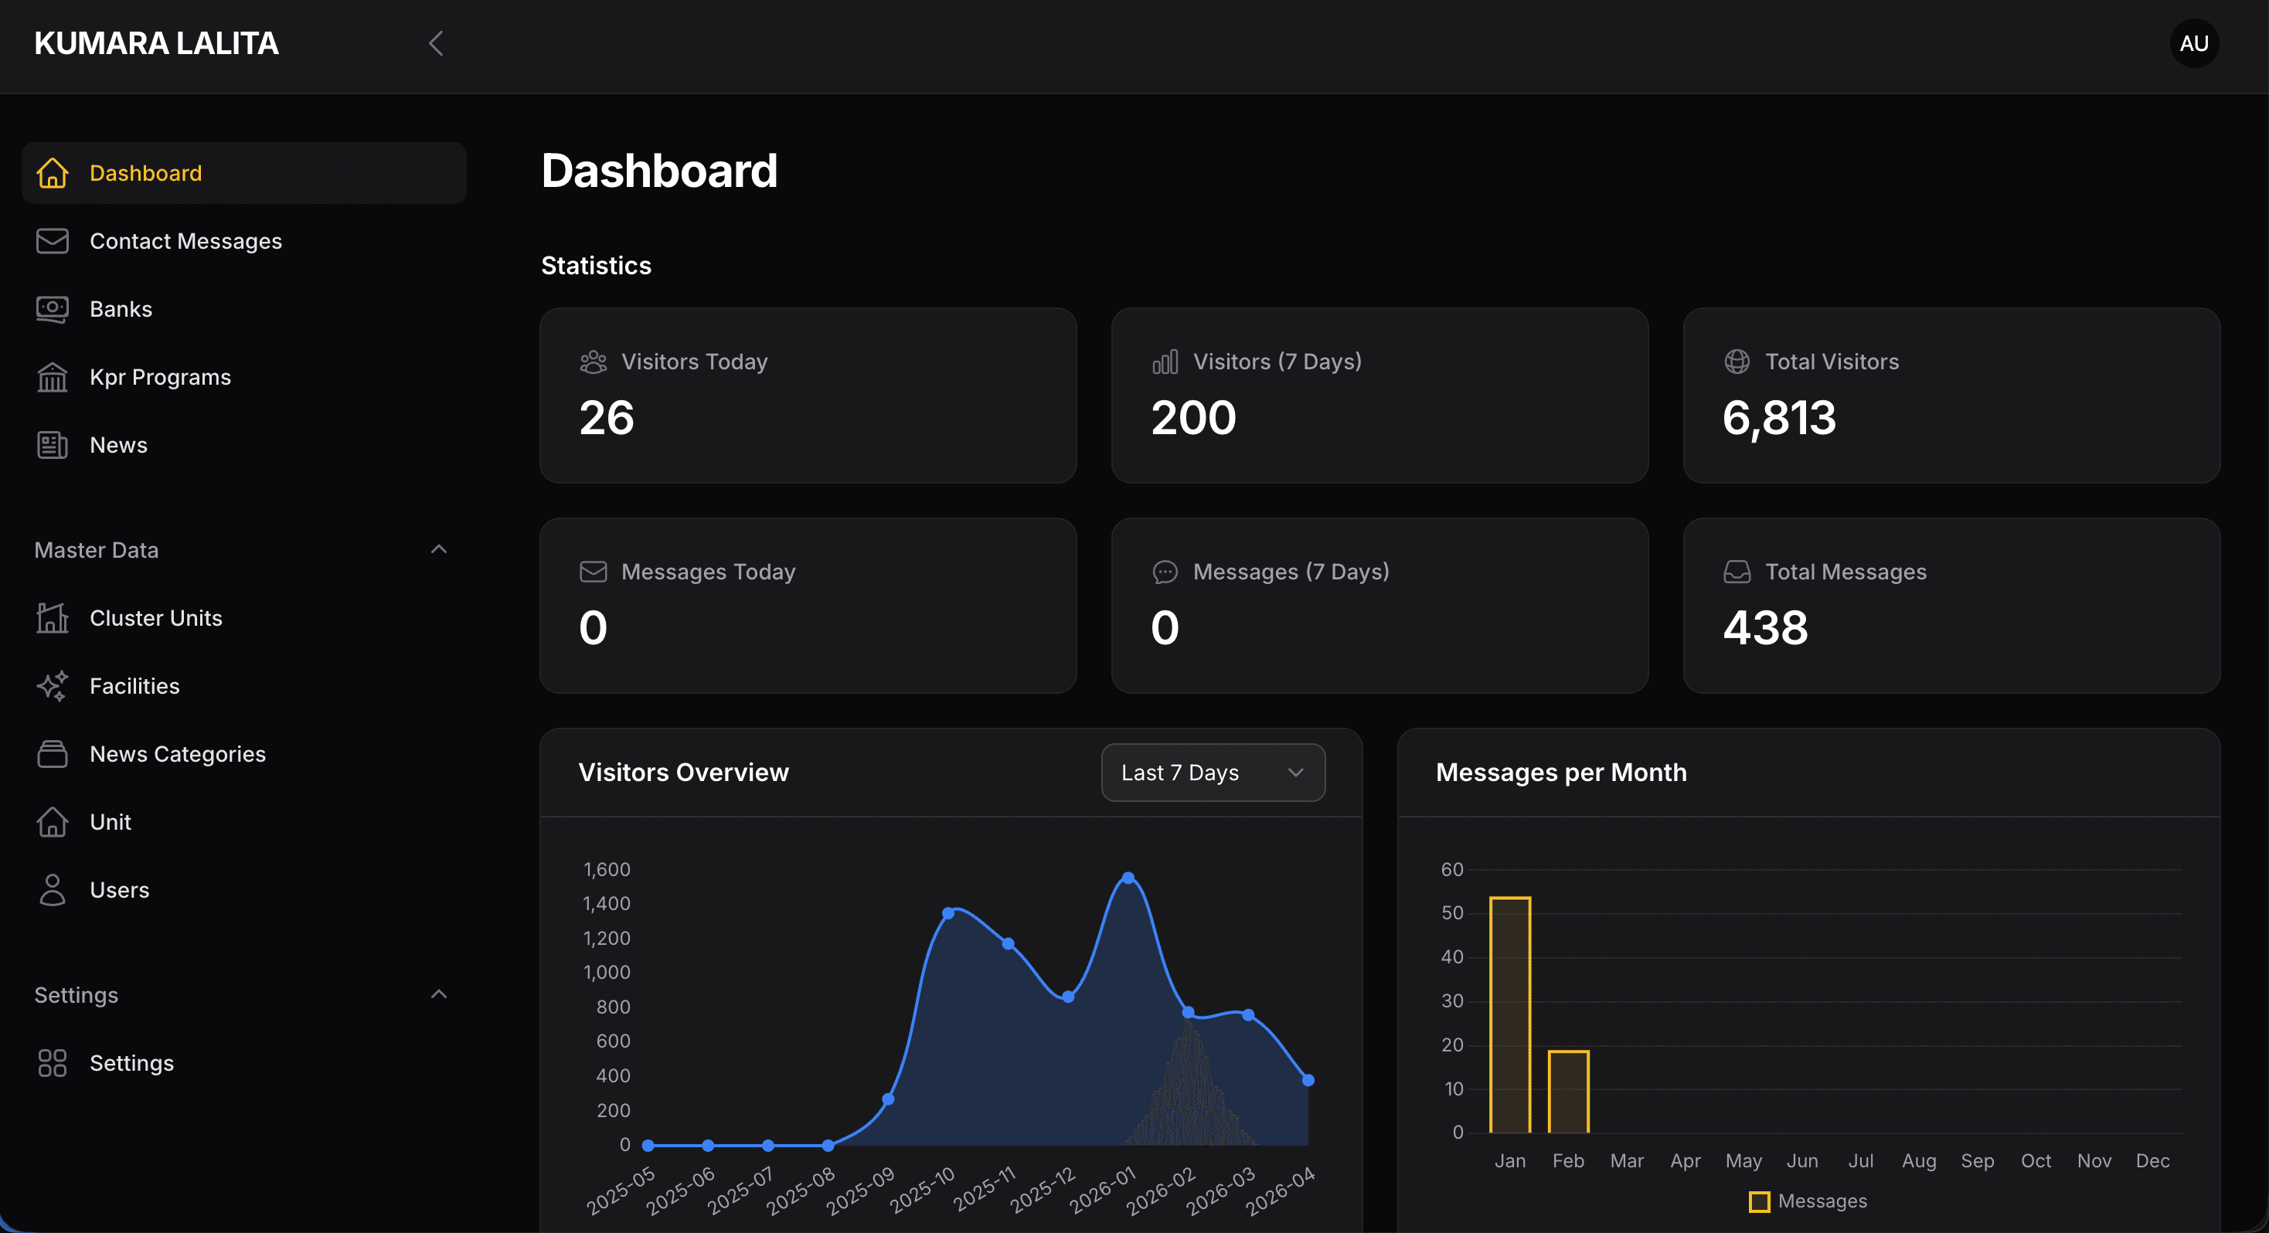Click the Kpr Programs building icon
The height and width of the screenshot is (1233, 2269).
(x=52, y=377)
